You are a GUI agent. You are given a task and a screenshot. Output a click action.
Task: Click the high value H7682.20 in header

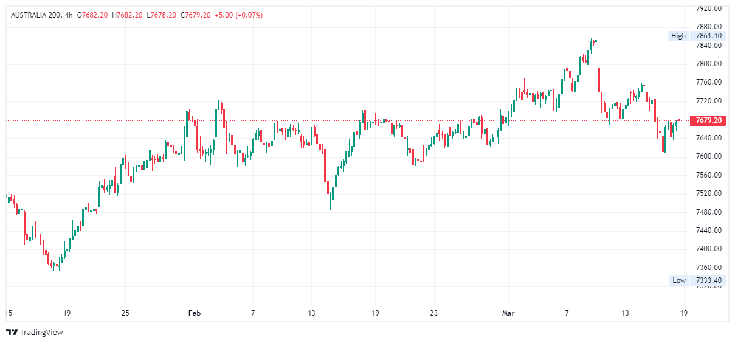[x=128, y=15]
